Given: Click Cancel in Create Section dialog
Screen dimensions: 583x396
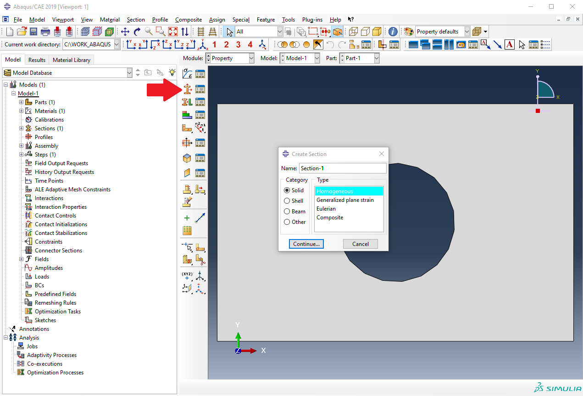Looking at the screenshot, I should [x=360, y=244].
